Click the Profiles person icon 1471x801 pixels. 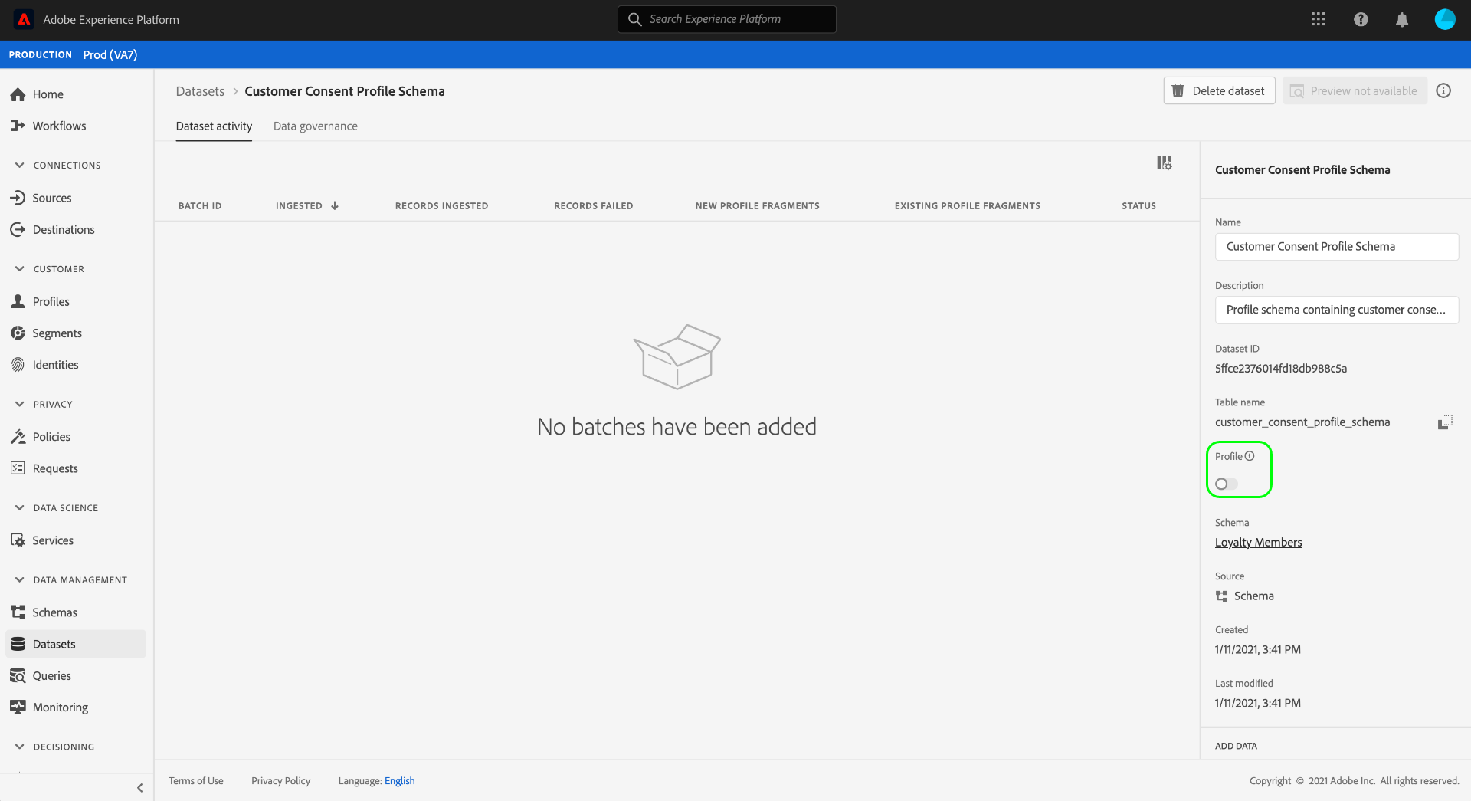[18, 301]
